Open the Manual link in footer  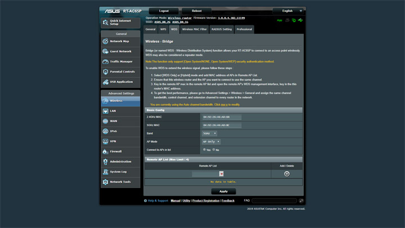tap(175, 200)
